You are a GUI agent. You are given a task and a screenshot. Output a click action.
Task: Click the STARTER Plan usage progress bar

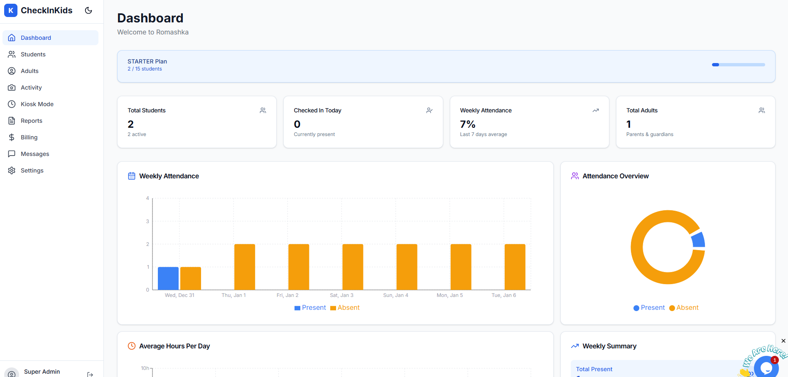[738, 65]
